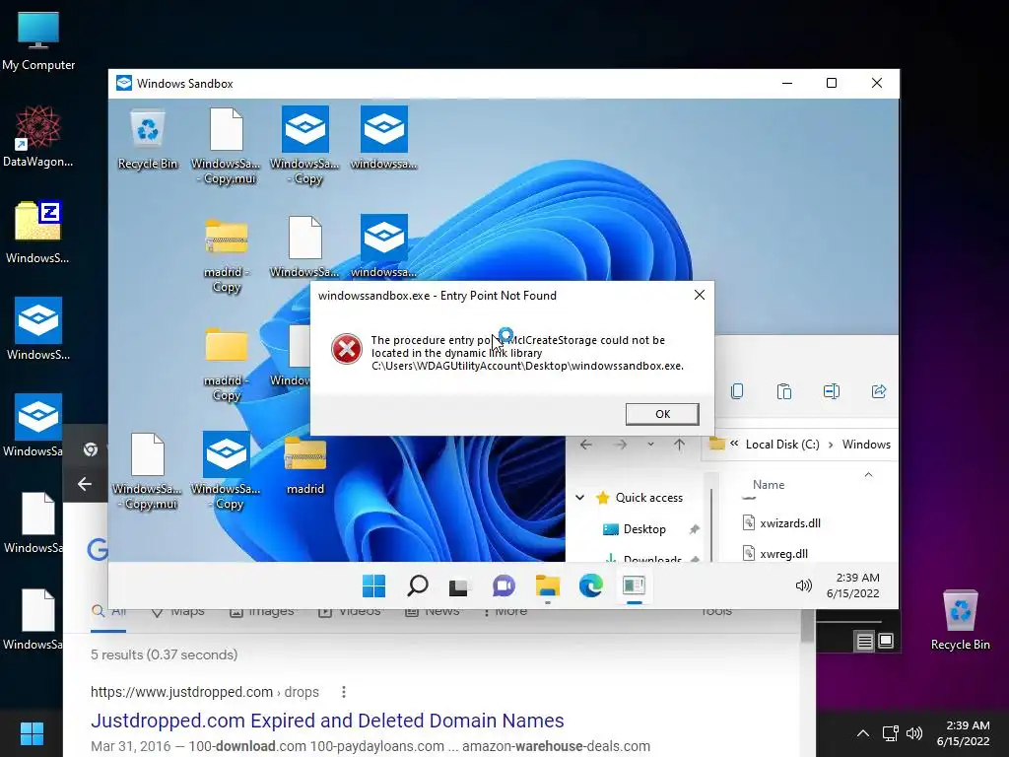Click the Paste icon in Explorer toolbar
This screenshot has height=757, width=1009.
[x=783, y=391]
